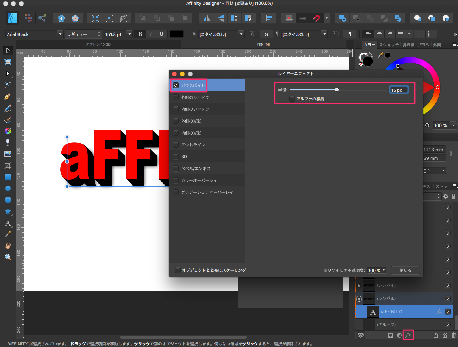Open 同期 [M] document tab
This screenshot has width=458, height=347.
tap(263, 44)
